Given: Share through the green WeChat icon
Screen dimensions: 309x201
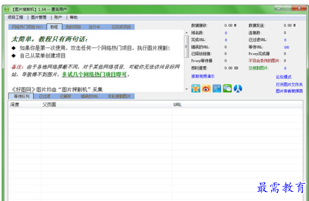Looking at the screenshot, I should [x=227, y=88].
